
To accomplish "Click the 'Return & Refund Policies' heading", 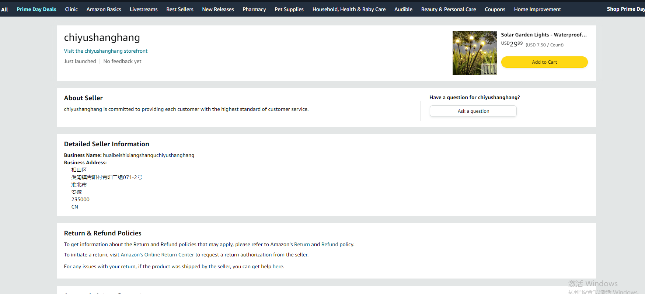I will tap(103, 233).
